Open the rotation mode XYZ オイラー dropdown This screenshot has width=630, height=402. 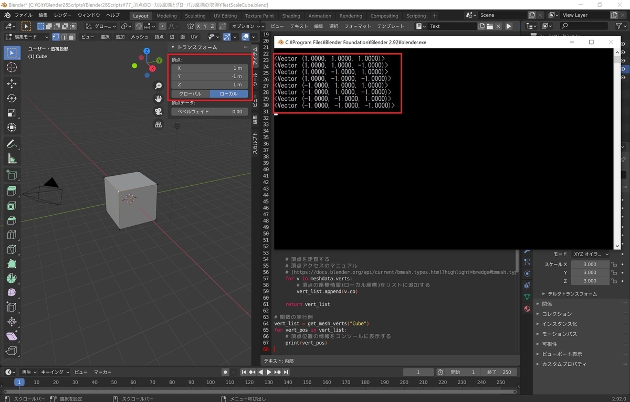coord(591,254)
